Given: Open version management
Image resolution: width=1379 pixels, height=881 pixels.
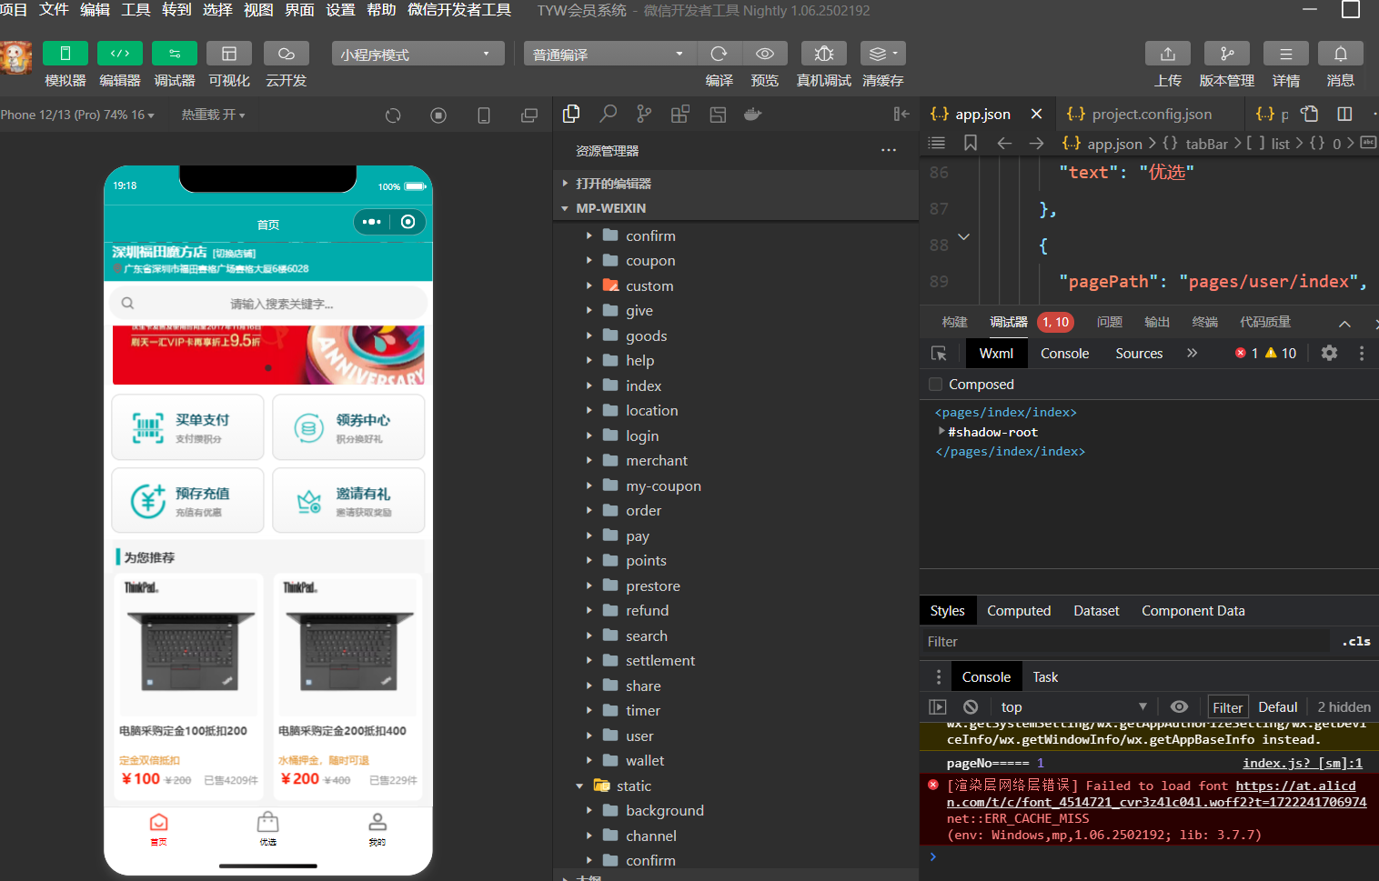Looking at the screenshot, I should tap(1227, 54).
